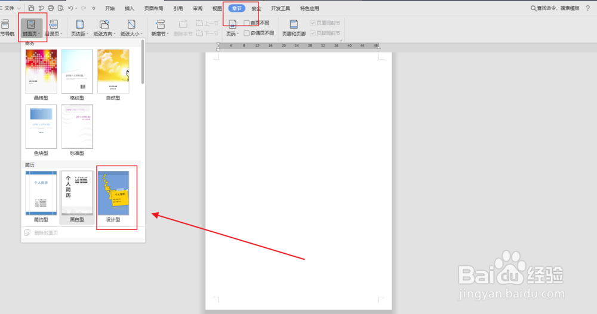Click the 页眉和页脚 icon

(294, 24)
